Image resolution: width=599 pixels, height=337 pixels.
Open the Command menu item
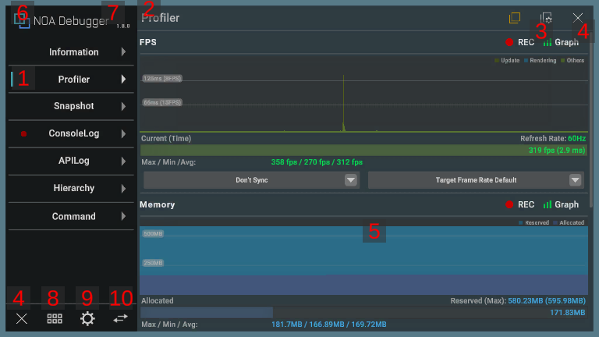click(x=71, y=216)
